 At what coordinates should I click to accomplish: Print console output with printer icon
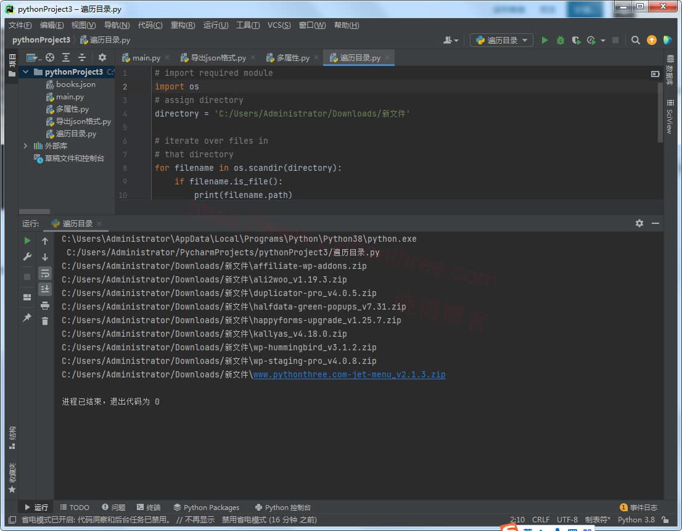45,305
